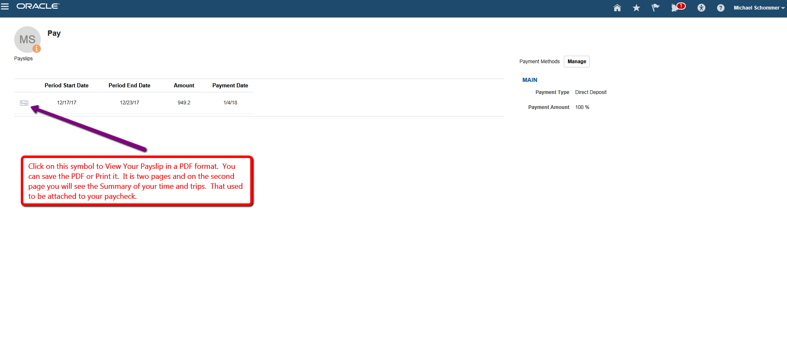Viewport: 787px width, 351px height.
Task: Select the MS profile avatar
Action: click(x=27, y=39)
